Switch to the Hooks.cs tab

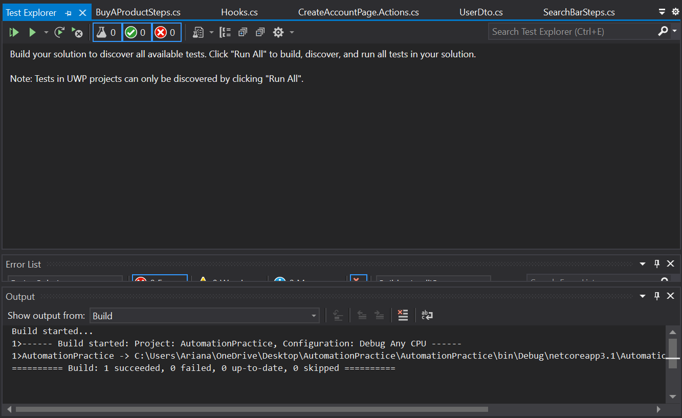tap(239, 12)
